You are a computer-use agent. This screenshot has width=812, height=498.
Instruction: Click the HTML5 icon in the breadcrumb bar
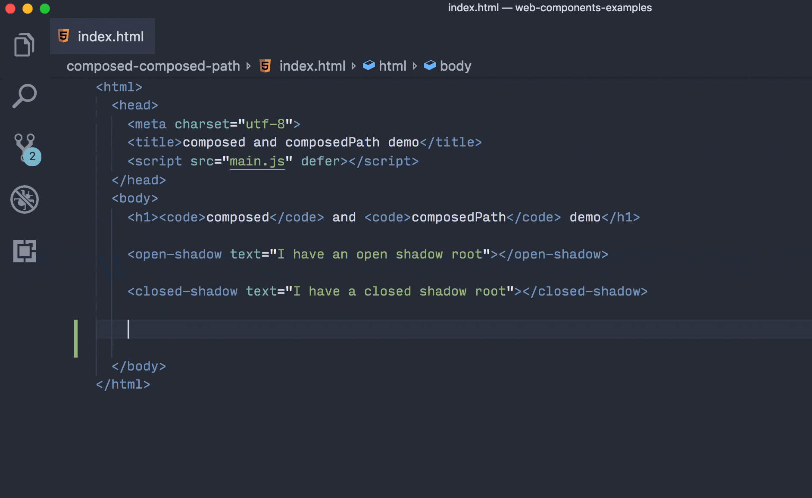point(265,65)
